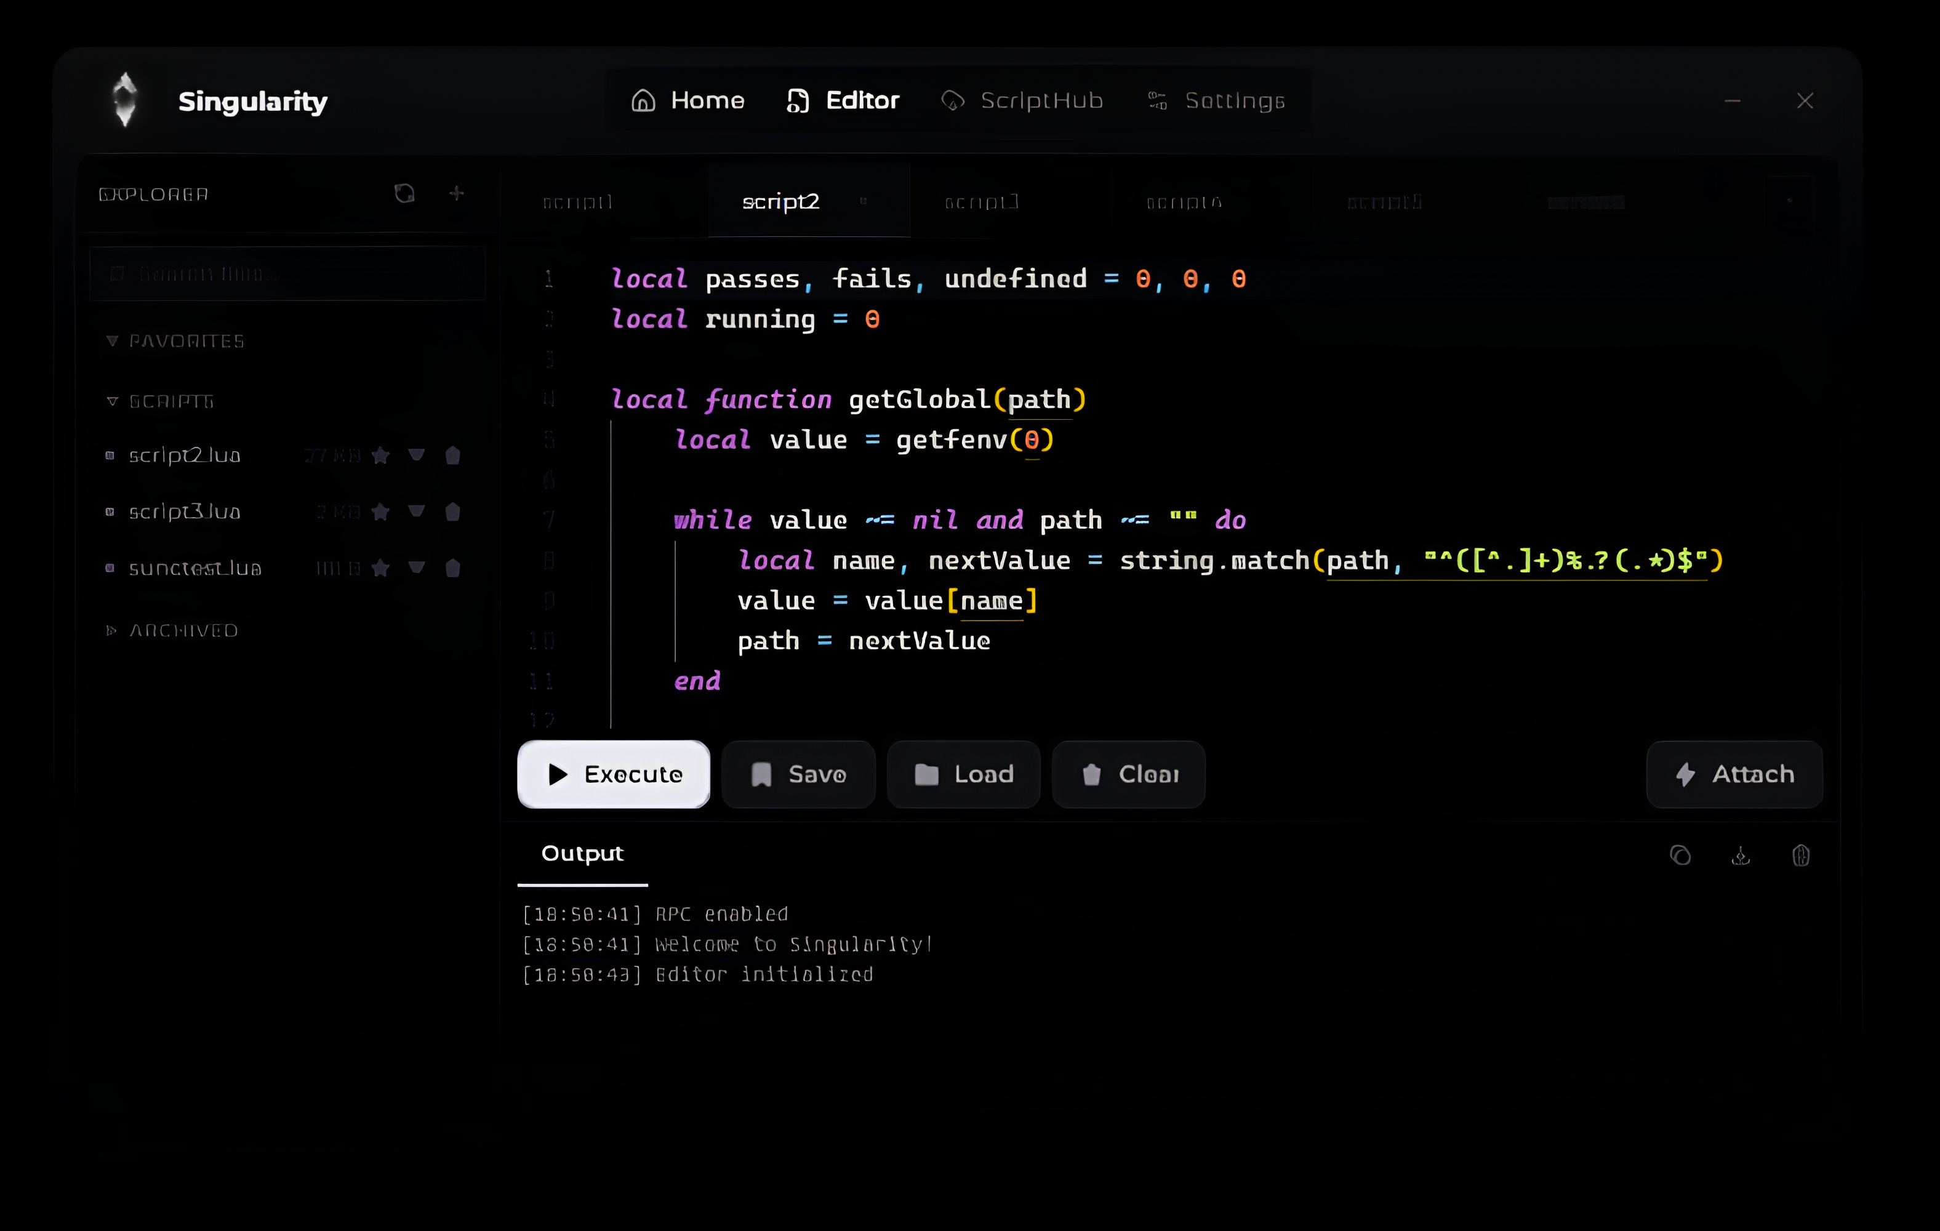Image resolution: width=1940 pixels, height=1231 pixels.
Task: Switch to the Editor page
Action: click(843, 101)
